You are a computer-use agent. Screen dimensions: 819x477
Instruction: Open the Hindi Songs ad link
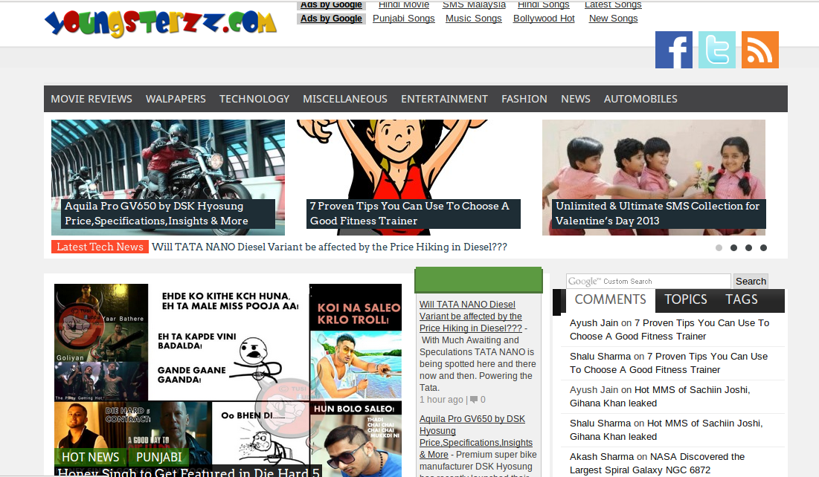[544, 4]
